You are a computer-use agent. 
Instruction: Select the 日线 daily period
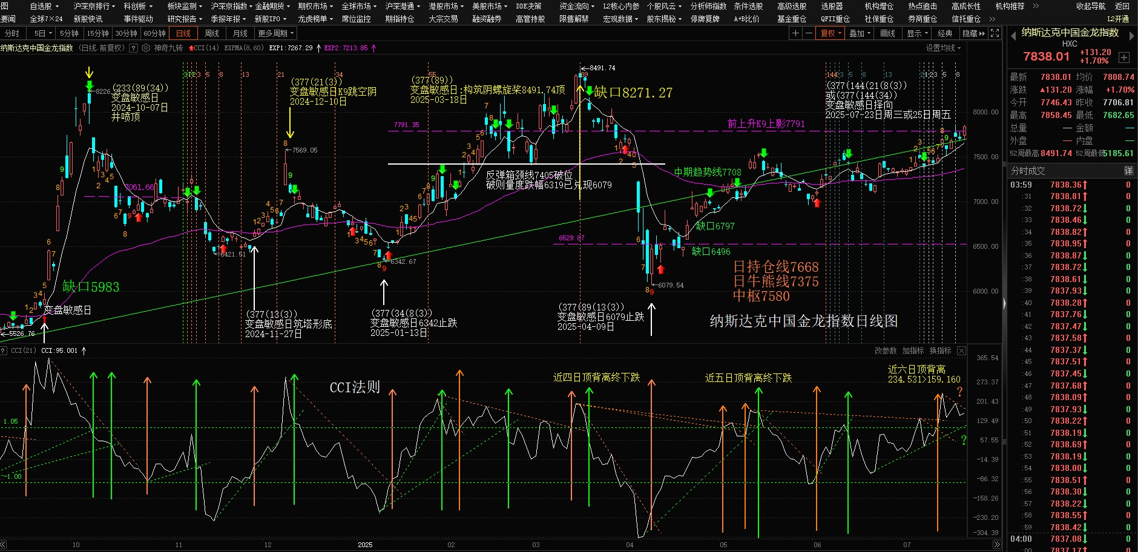point(183,33)
